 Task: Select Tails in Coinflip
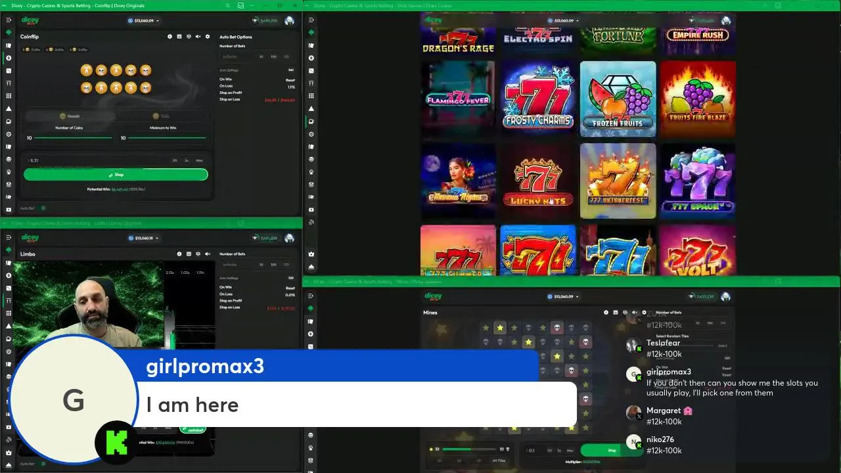(x=162, y=116)
